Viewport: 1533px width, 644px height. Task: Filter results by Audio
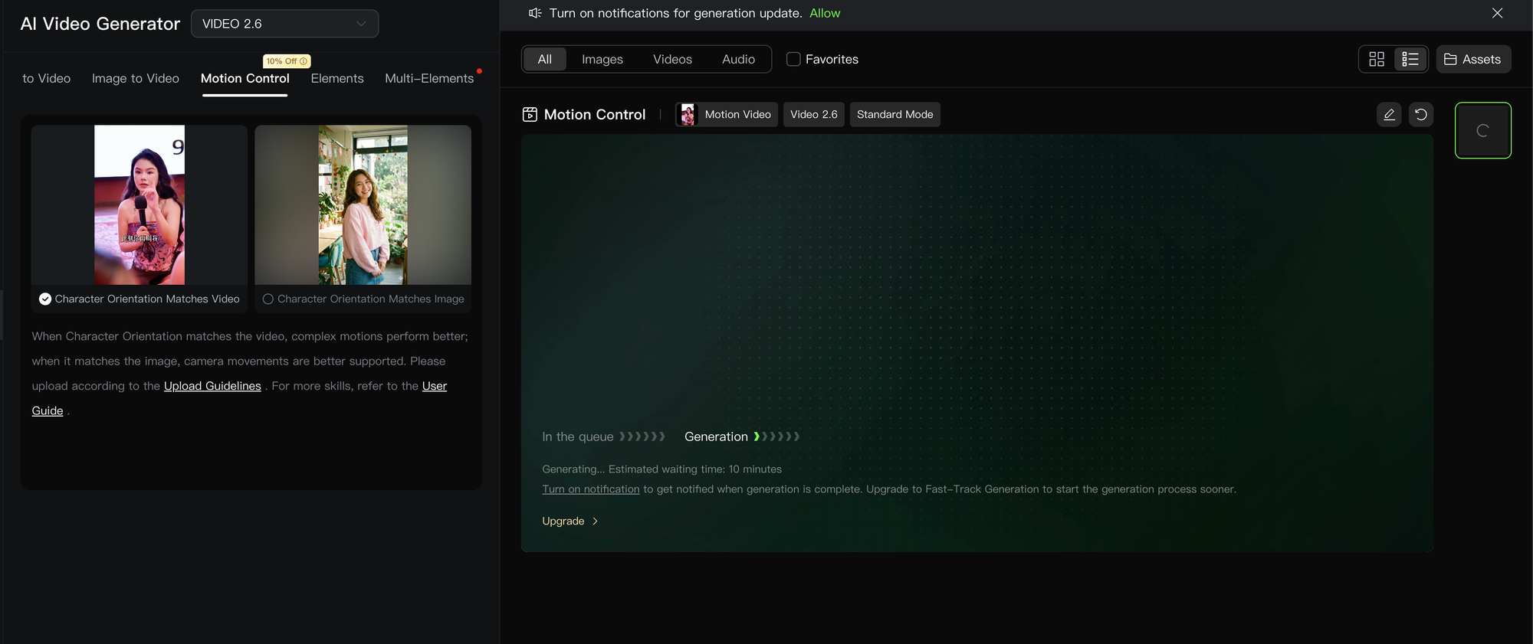(x=738, y=59)
